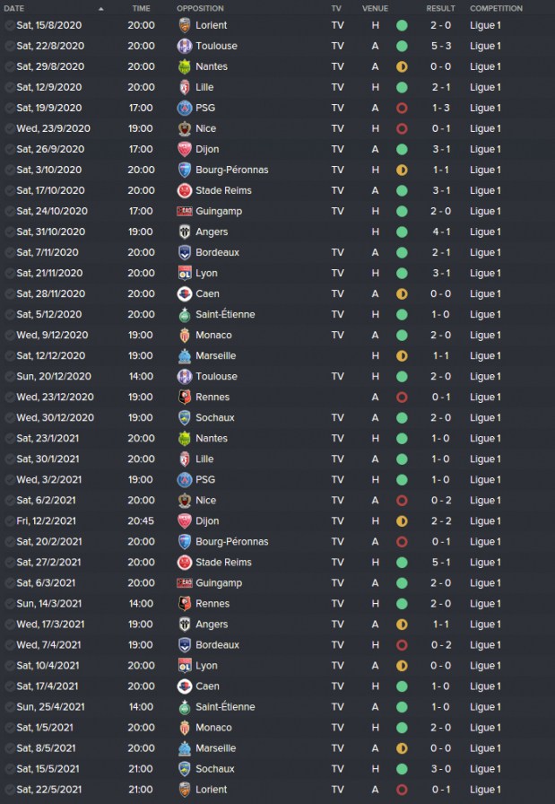
Task: Toggle the red result indicator on the PSG away loss
Action: click(403, 108)
